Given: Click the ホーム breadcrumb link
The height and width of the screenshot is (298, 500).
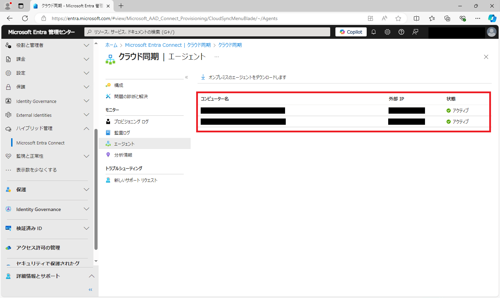Looking at the screenshot, I should coord(111,45).
